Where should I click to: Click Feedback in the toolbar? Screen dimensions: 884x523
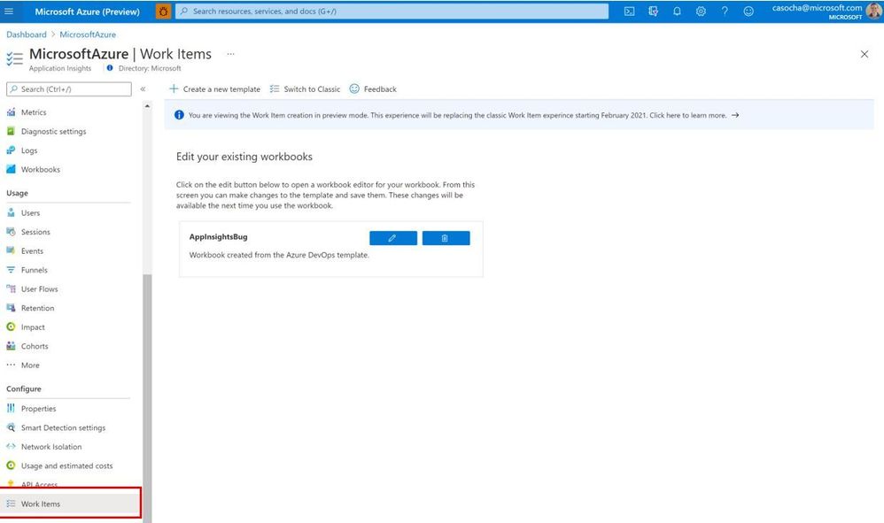(x=373, y=89)
